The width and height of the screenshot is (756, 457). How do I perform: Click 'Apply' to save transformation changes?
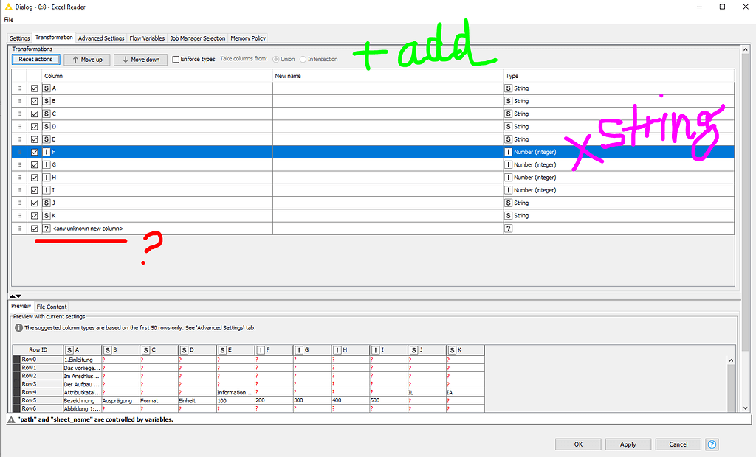[x=628, y=444]
